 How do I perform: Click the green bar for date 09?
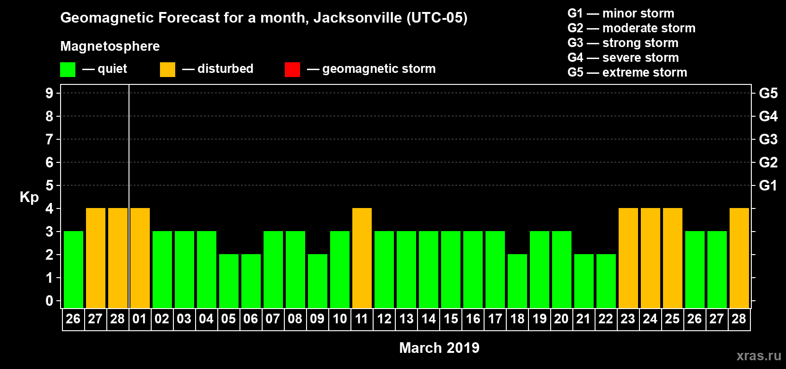coord(318,281)
